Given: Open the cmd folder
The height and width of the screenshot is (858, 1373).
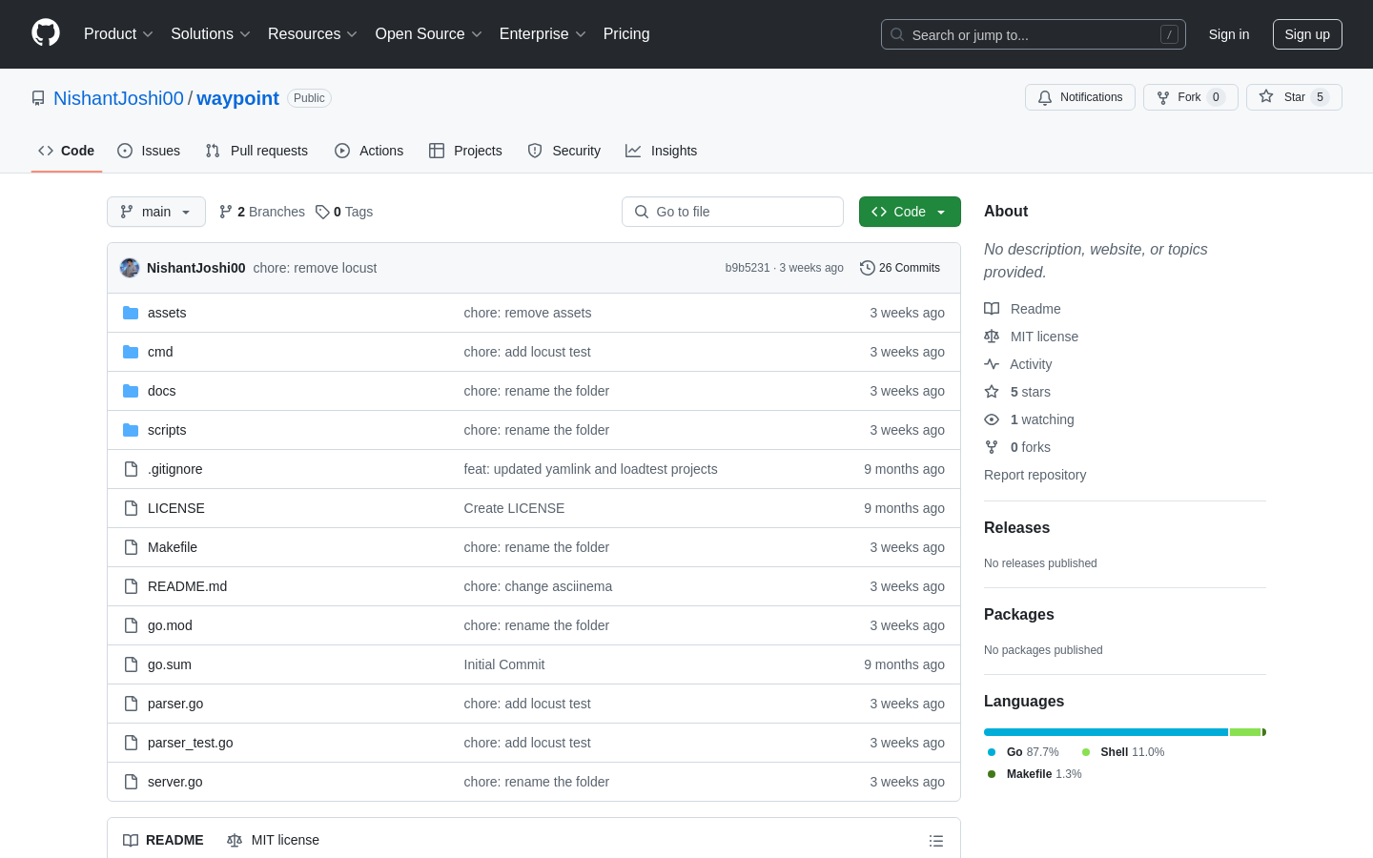Looking at the screenshot, I should [160, 352].
